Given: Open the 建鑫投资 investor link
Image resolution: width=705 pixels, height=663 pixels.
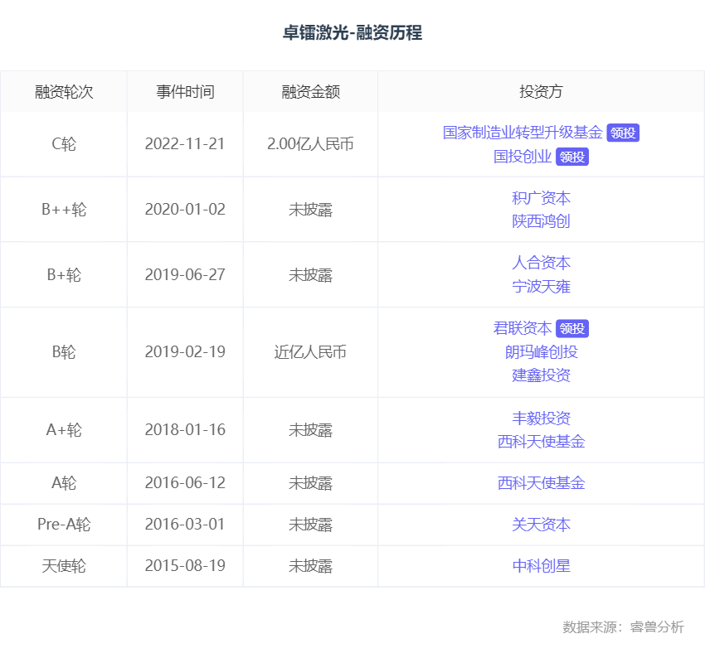Looking at the screenshot, I should pos(541,375).
